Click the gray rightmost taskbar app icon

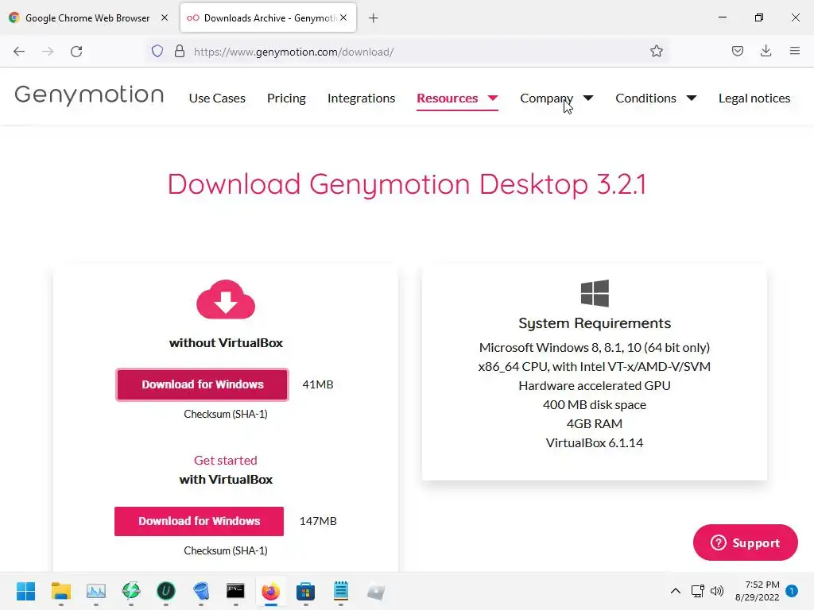376,591
